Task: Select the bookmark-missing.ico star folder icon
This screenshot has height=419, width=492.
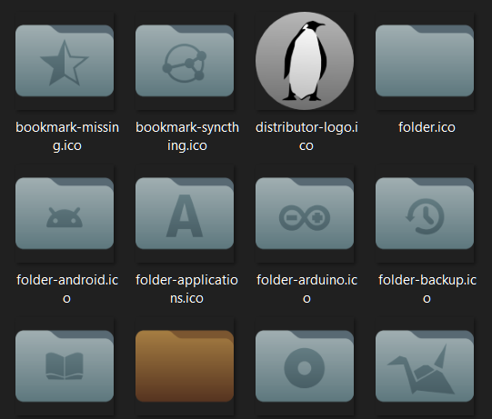Action: coord(65,61)
